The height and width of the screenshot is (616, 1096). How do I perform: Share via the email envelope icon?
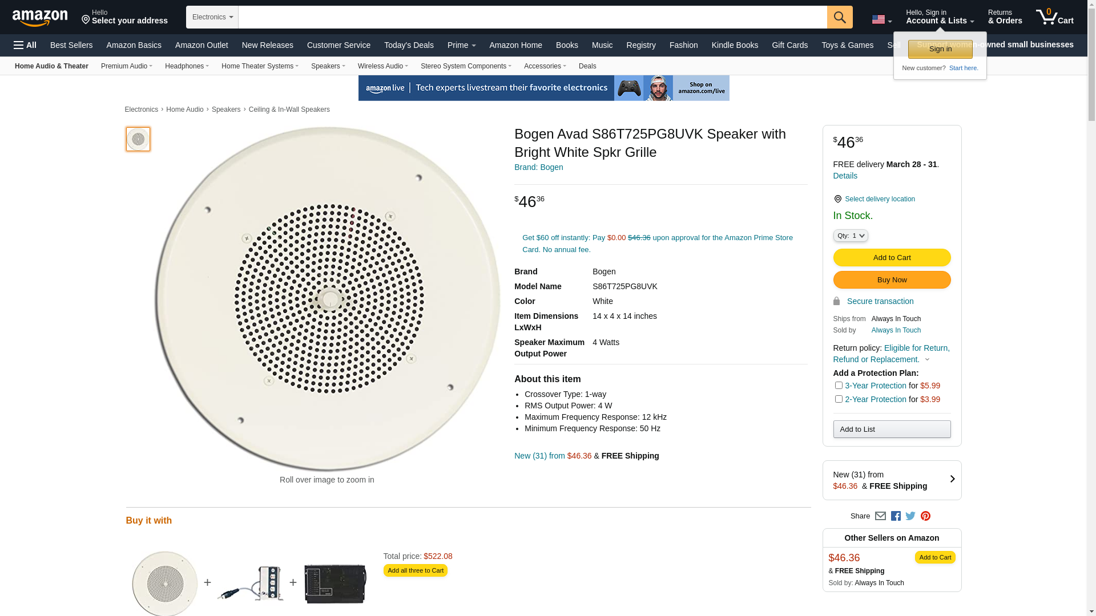click(880, 516)
